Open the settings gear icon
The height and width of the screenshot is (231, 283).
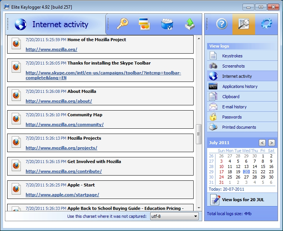266,24
